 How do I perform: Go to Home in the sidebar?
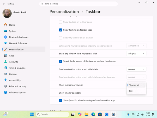24,25
